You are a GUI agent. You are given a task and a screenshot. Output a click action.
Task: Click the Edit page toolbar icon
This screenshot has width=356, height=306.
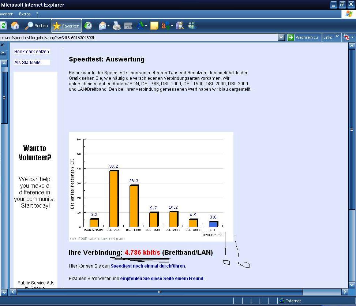(x=128, y=26)
